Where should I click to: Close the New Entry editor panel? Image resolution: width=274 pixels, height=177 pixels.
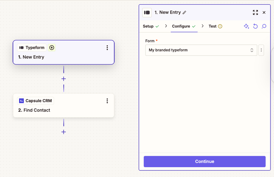(264, 13)
